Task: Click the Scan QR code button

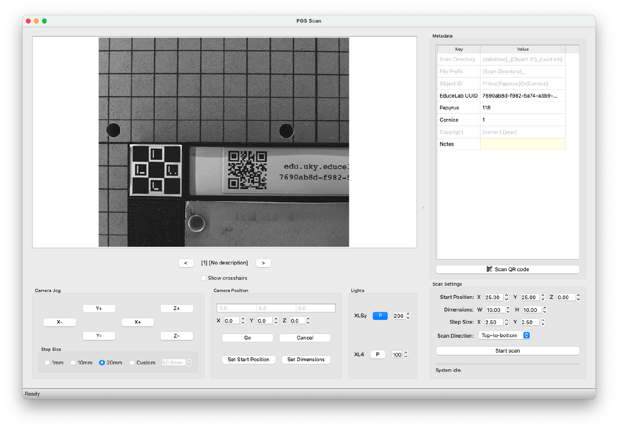Action: [507, 269]
